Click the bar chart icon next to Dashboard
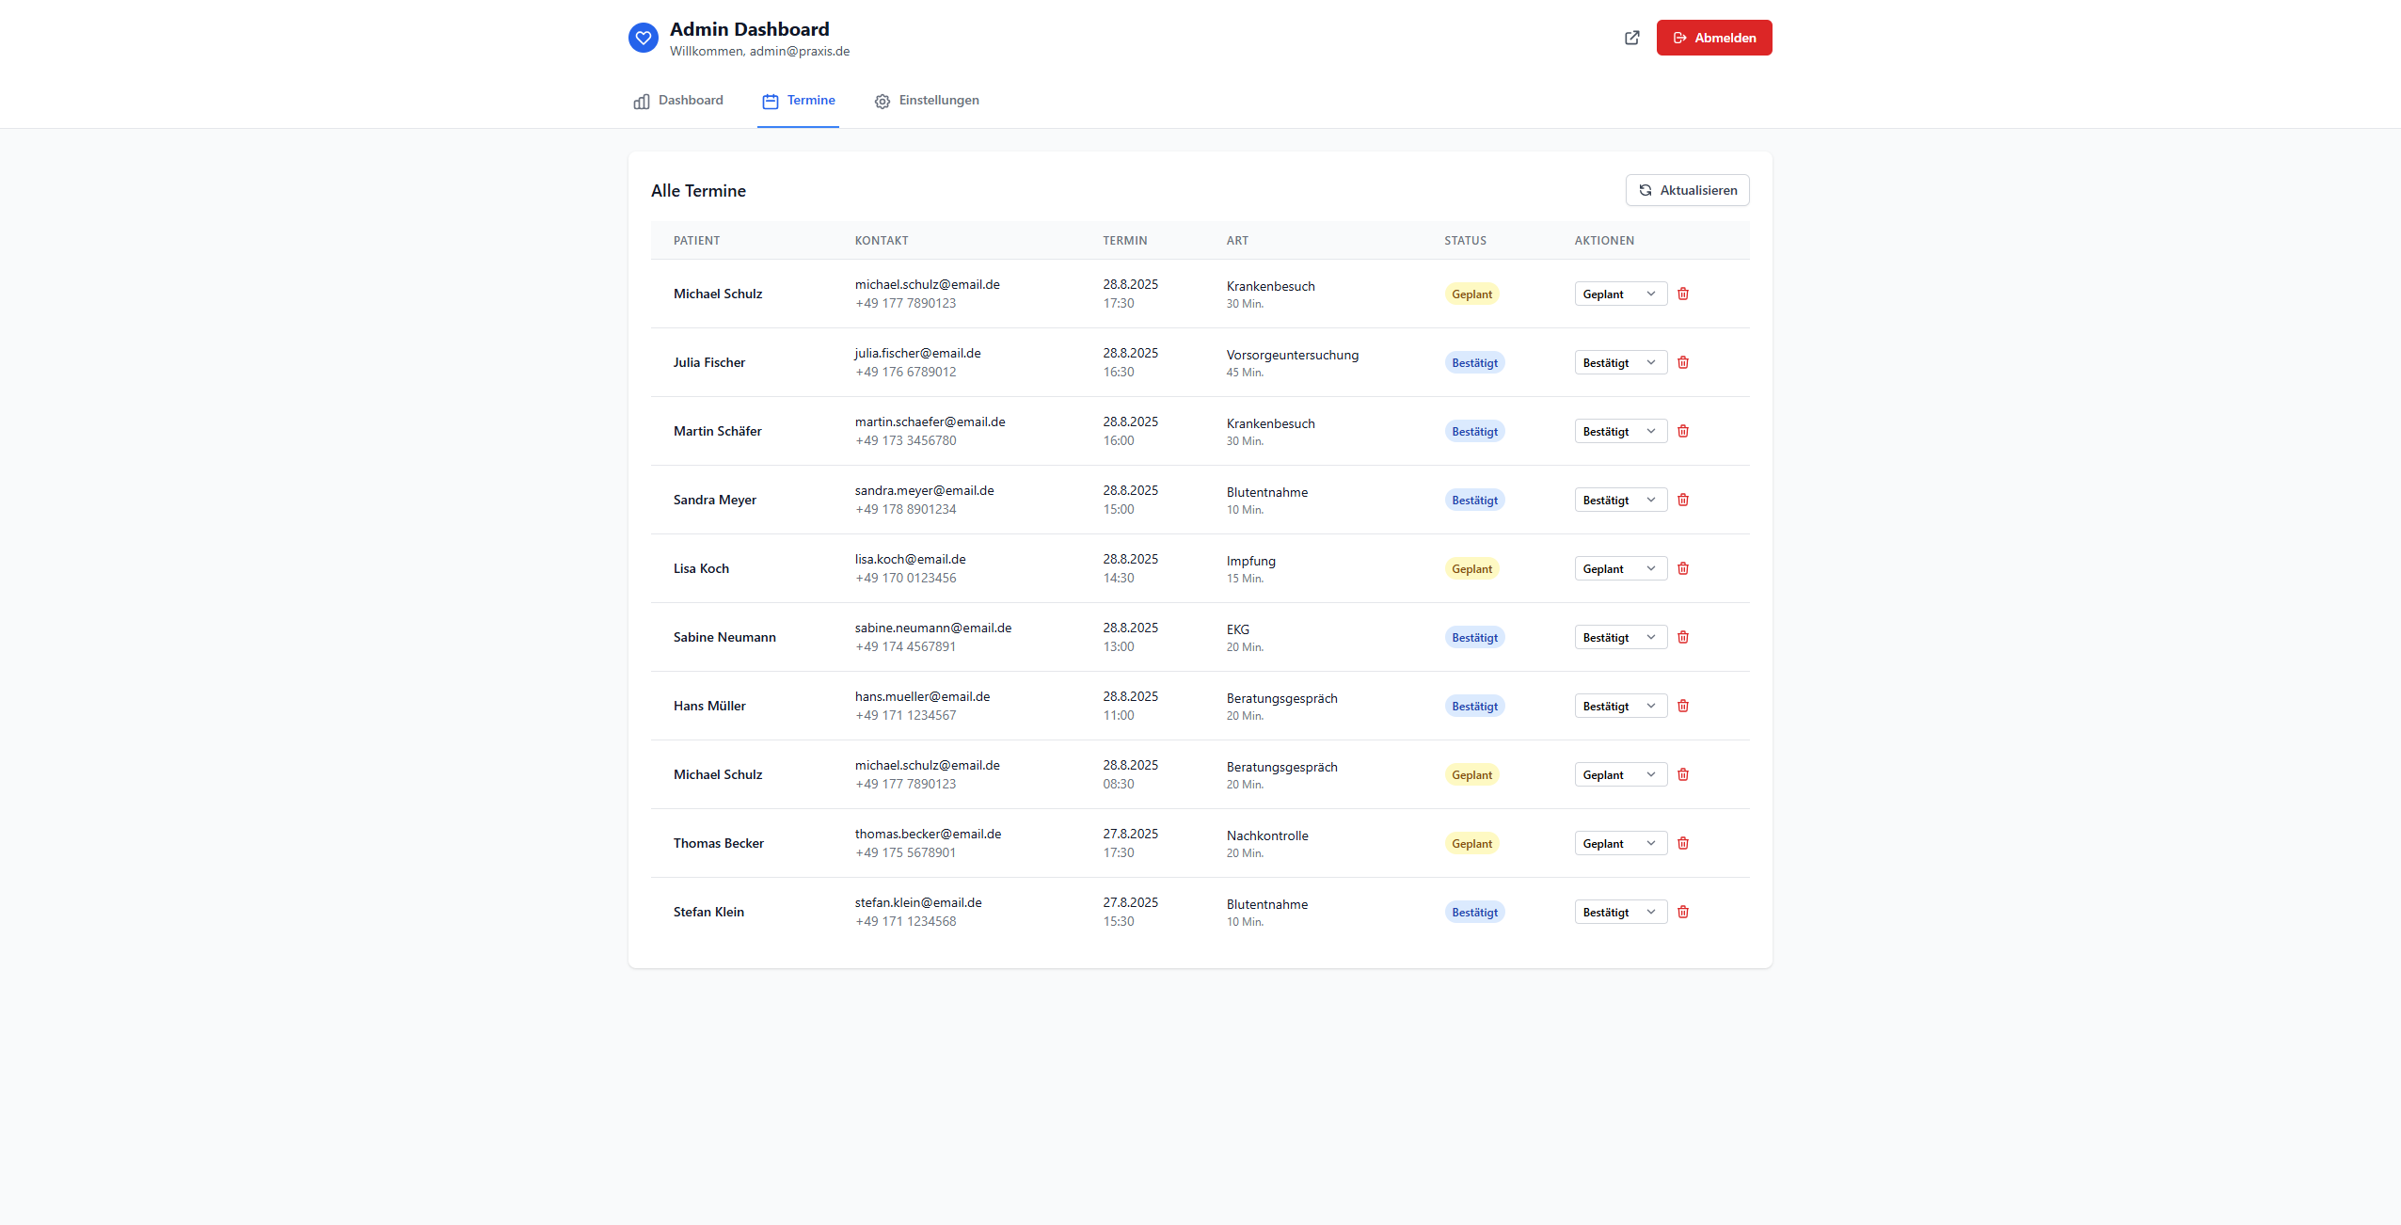Viewport: 2401px width, 1225px height. pyautogui.click(x=641, y=101)
